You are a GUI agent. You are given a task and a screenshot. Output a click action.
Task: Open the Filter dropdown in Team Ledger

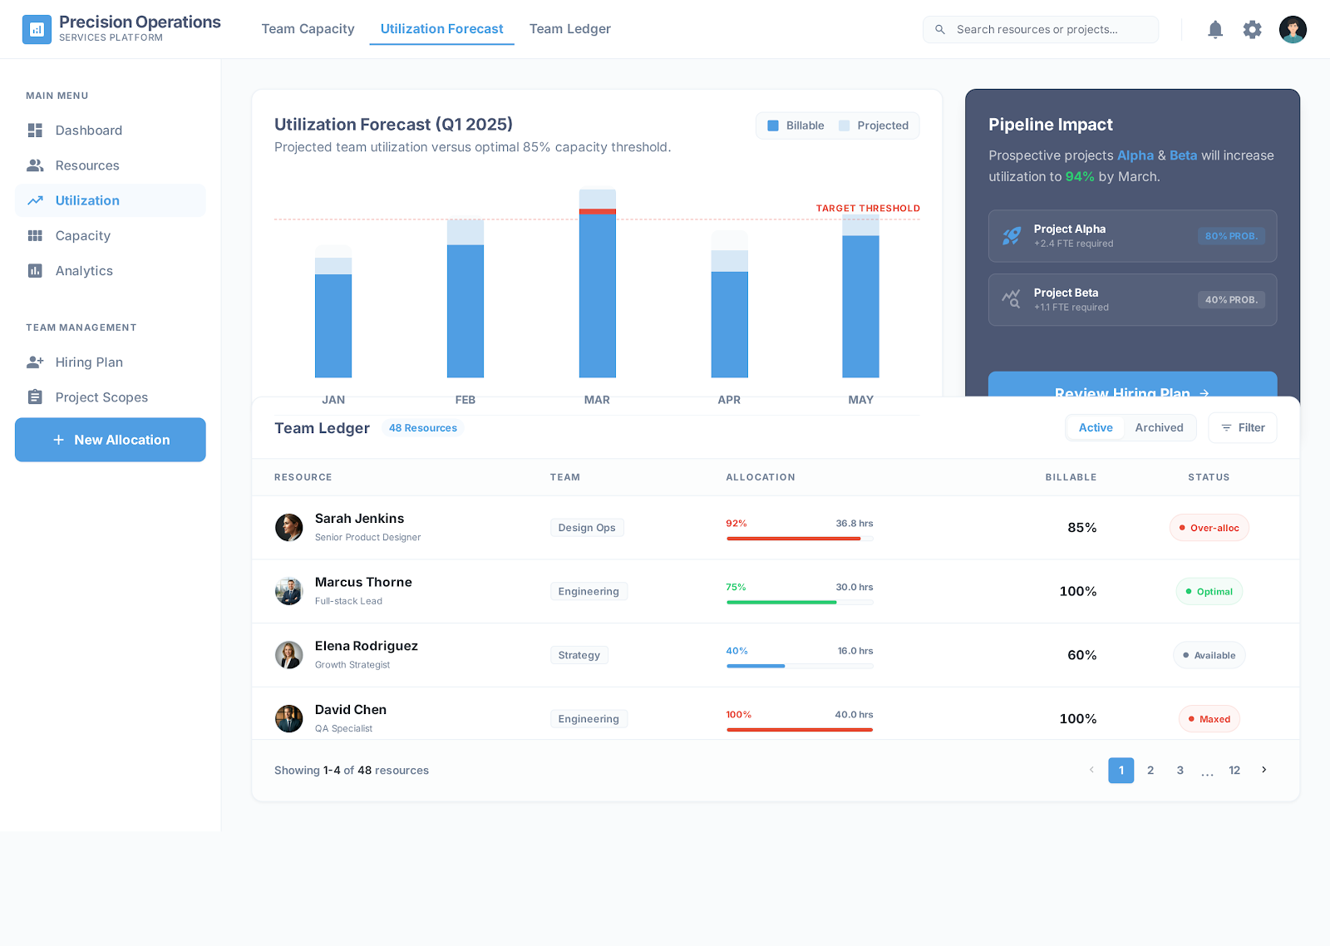tap(1243, 427)
